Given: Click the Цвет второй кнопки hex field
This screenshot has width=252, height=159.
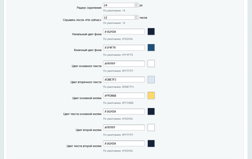Looking at the screenshot, I should click(x=124, y=127).
